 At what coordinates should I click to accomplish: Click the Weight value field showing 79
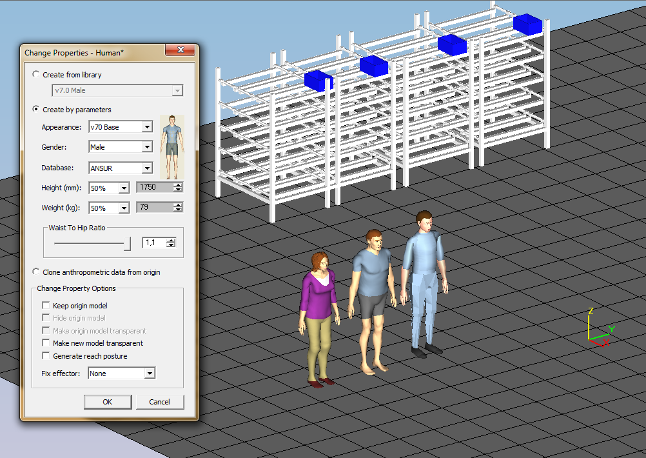point(155,207)
